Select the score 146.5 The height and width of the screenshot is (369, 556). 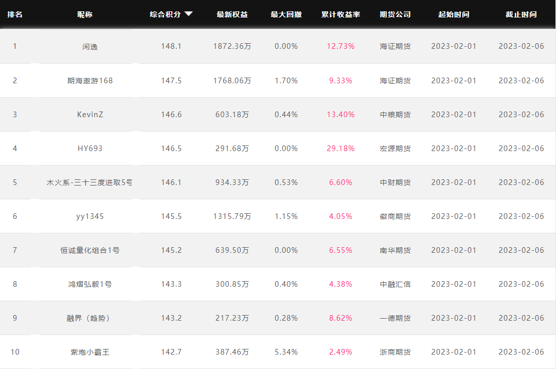[171, 149]
